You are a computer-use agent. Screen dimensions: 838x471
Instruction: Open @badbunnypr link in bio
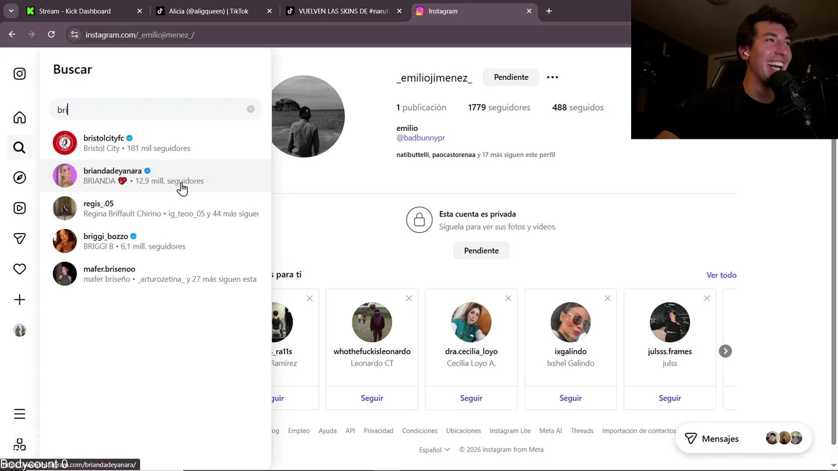421,138
